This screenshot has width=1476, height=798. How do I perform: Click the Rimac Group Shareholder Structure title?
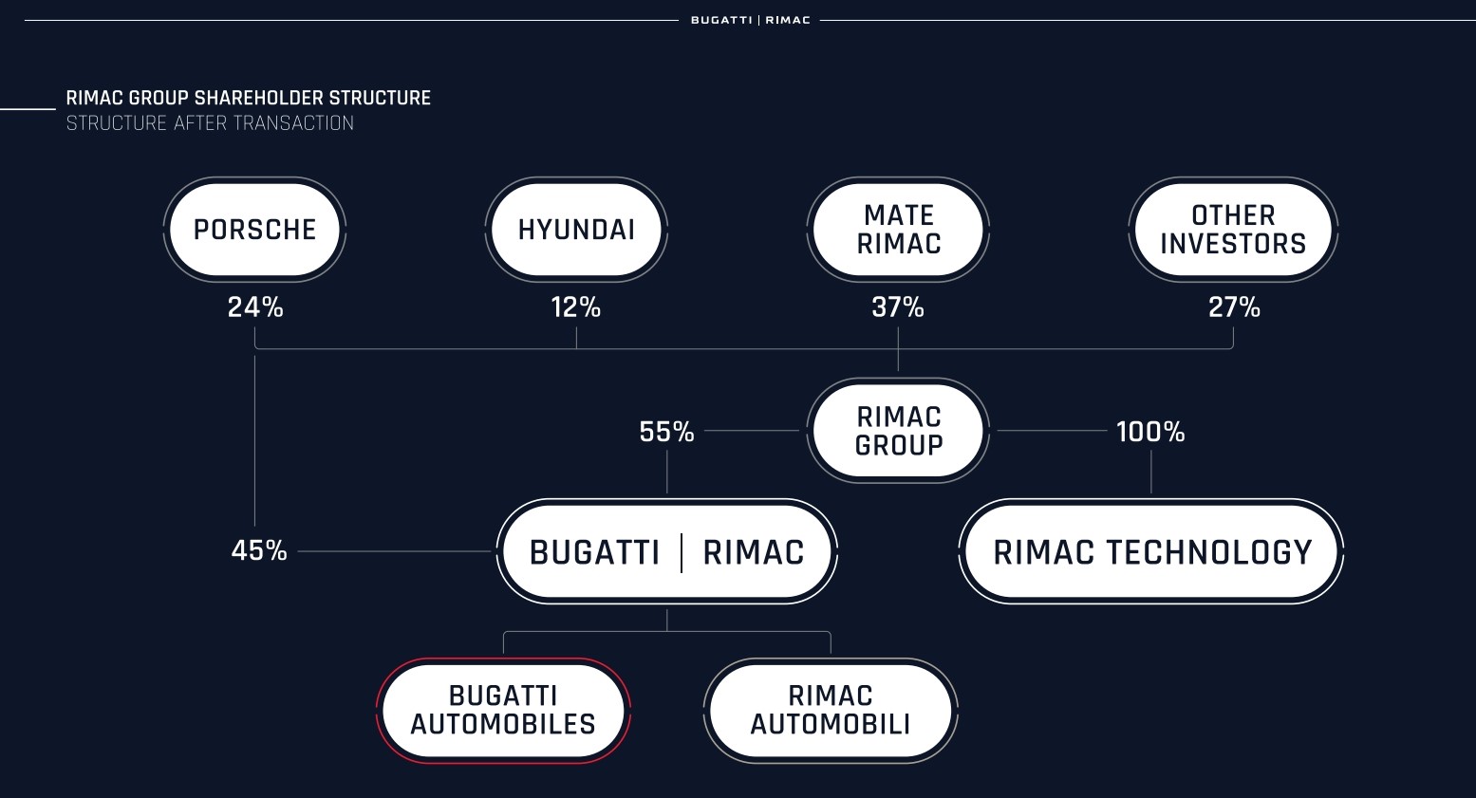click(x=249, y=98)
